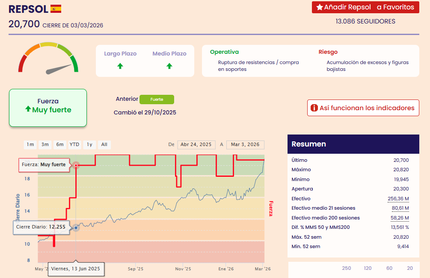Screen dimensions: 430x278
Task: Click the Resumen panel header
Action: coord(353,144)
